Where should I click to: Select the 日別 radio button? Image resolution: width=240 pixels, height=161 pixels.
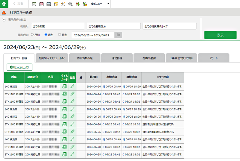point(60,35)
